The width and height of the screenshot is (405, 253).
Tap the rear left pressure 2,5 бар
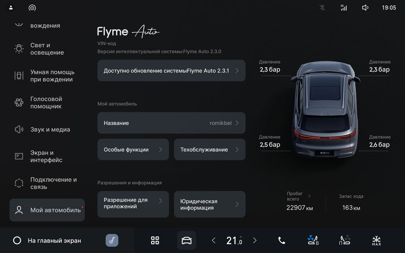coord(270,145)
